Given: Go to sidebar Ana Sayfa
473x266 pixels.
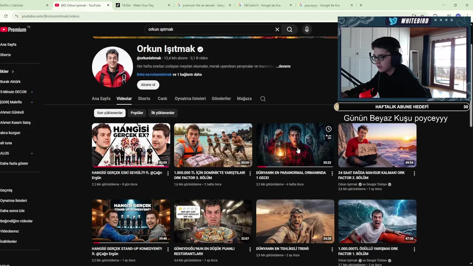Looking at the screenshot, I should [x=8, y=44].
